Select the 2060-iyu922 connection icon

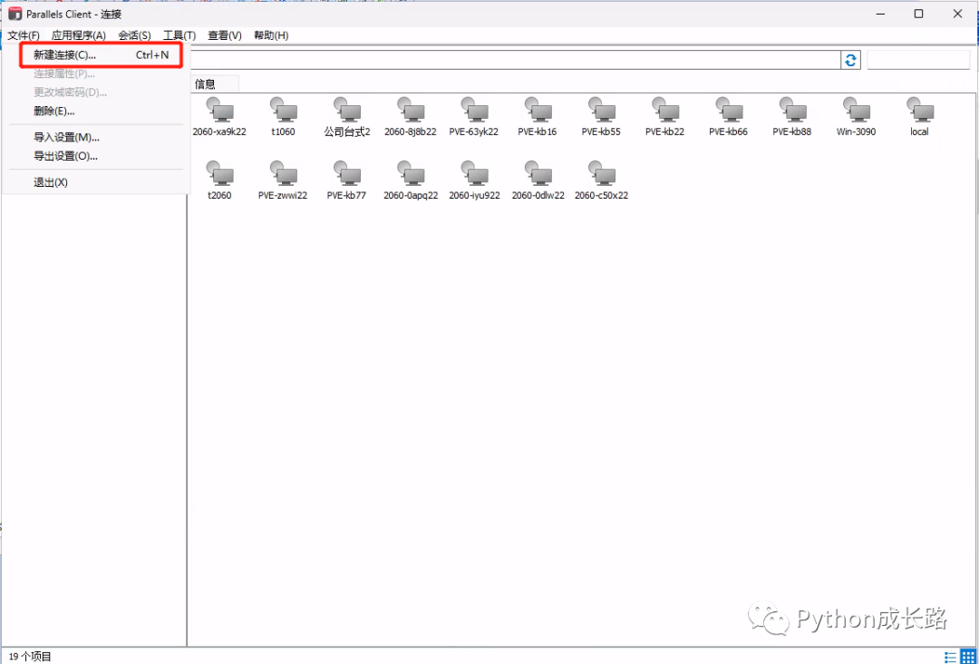tap(474, 172)
